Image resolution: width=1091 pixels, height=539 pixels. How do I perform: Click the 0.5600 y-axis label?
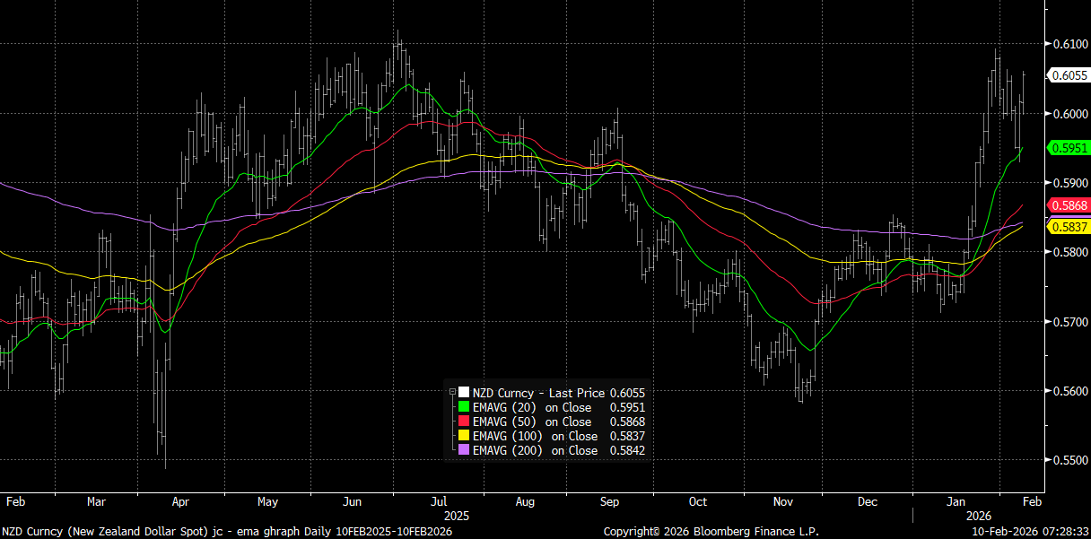(1069, 391)
